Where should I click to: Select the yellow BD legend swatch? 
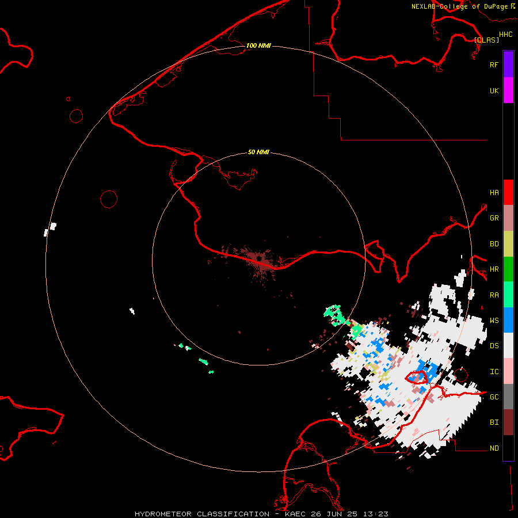click(x=508, y=244)
